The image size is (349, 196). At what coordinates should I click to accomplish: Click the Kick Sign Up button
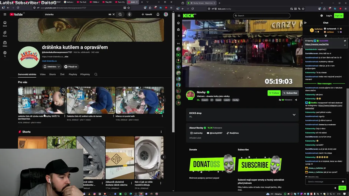click(339, 16)
